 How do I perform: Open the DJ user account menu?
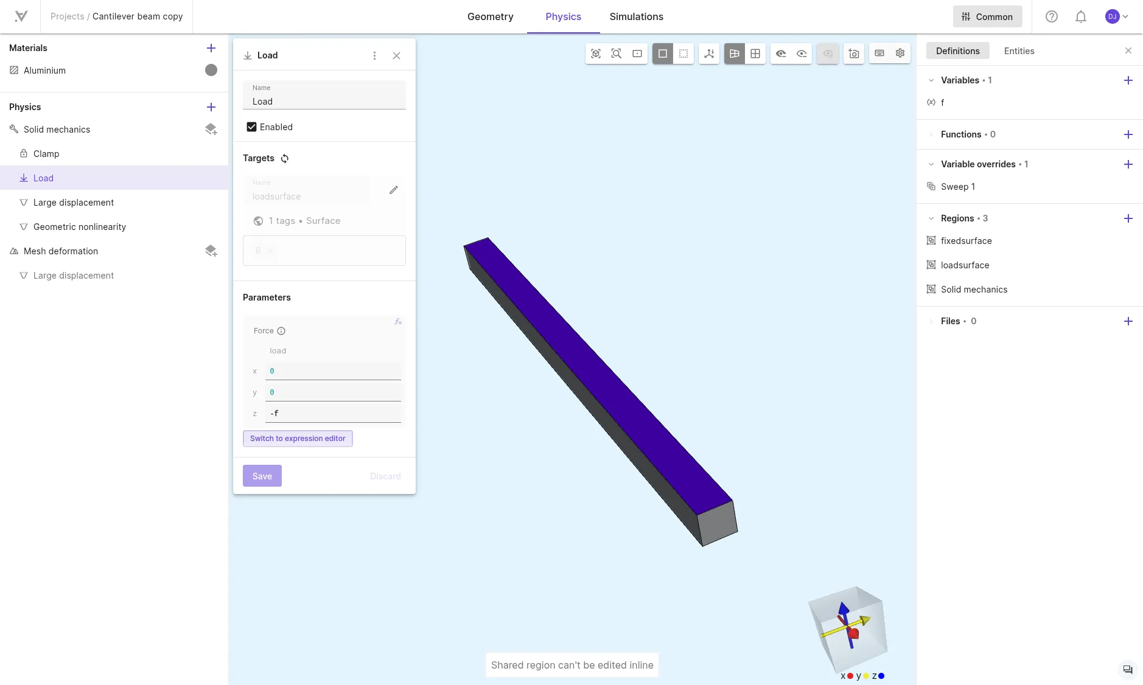(x=1117, y=17)
